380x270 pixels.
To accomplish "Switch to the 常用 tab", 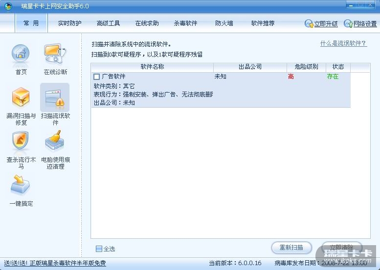I will 31,23.
